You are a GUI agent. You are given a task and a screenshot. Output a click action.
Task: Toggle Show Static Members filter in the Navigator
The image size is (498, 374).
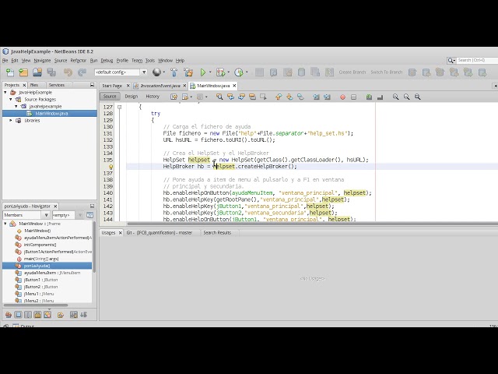tap(28, 315)
